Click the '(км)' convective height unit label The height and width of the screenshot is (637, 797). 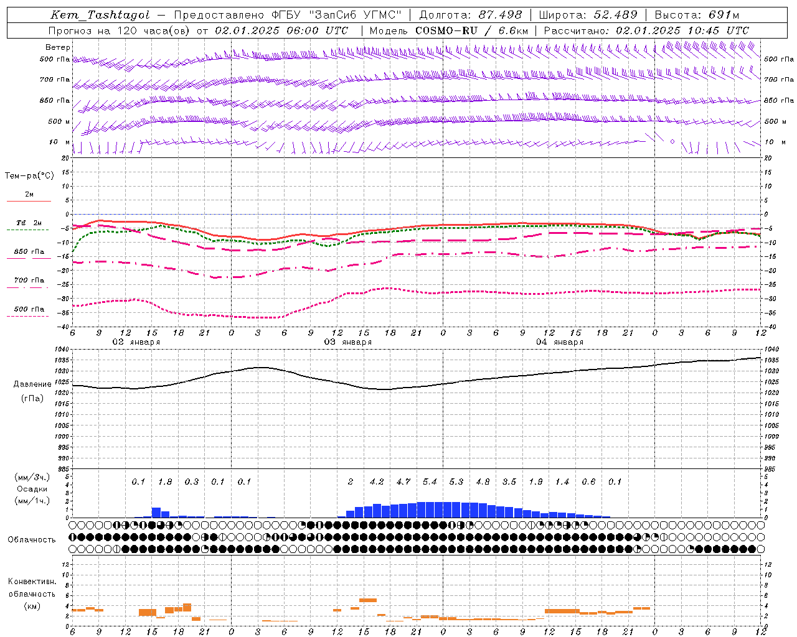click(32, 605)
